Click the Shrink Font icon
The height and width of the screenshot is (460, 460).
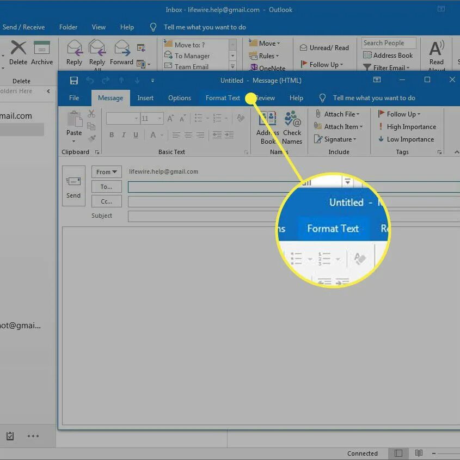[x=182, y=119]
